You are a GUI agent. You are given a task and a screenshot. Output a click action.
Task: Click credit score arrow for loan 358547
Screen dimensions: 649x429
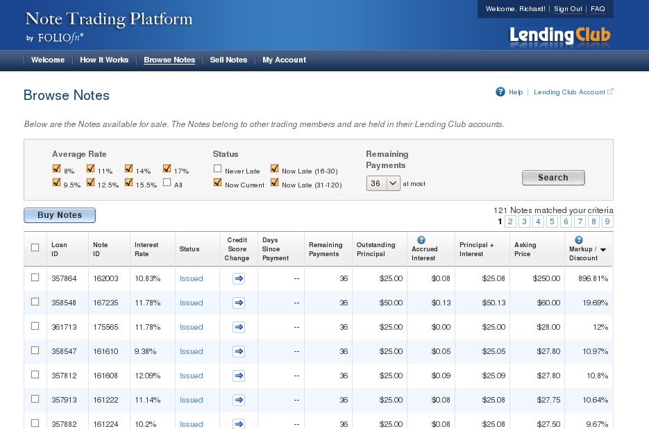pos(239,351)
